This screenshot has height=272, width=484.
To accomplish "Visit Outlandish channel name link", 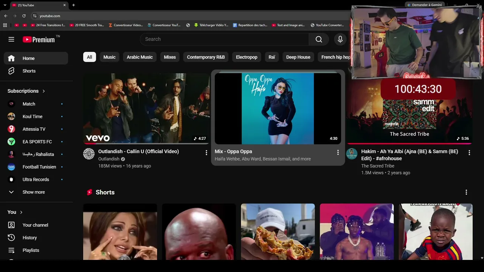I will click(x=109, y=159).
